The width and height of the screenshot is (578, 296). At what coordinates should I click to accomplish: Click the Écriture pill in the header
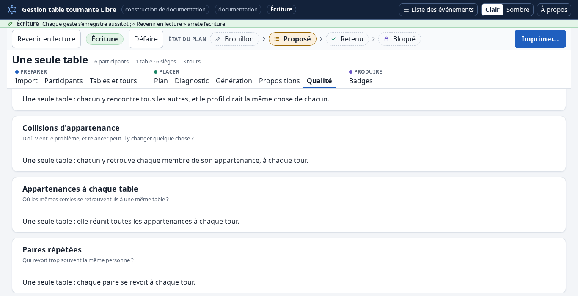tap(281, 10)
